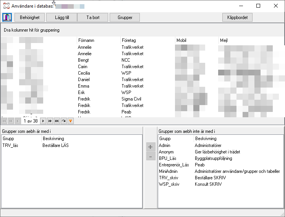Go to the next record arrow

43,121
